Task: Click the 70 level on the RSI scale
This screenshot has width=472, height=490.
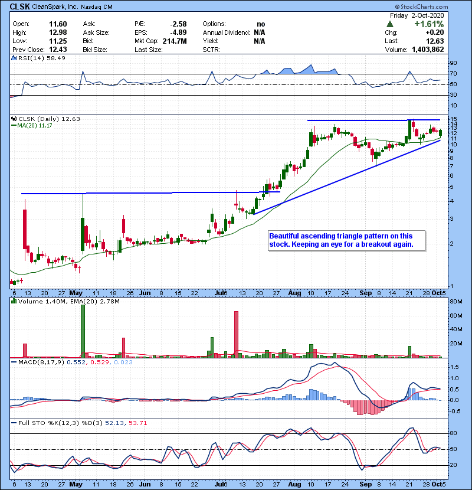Action: tap(453, 74)
